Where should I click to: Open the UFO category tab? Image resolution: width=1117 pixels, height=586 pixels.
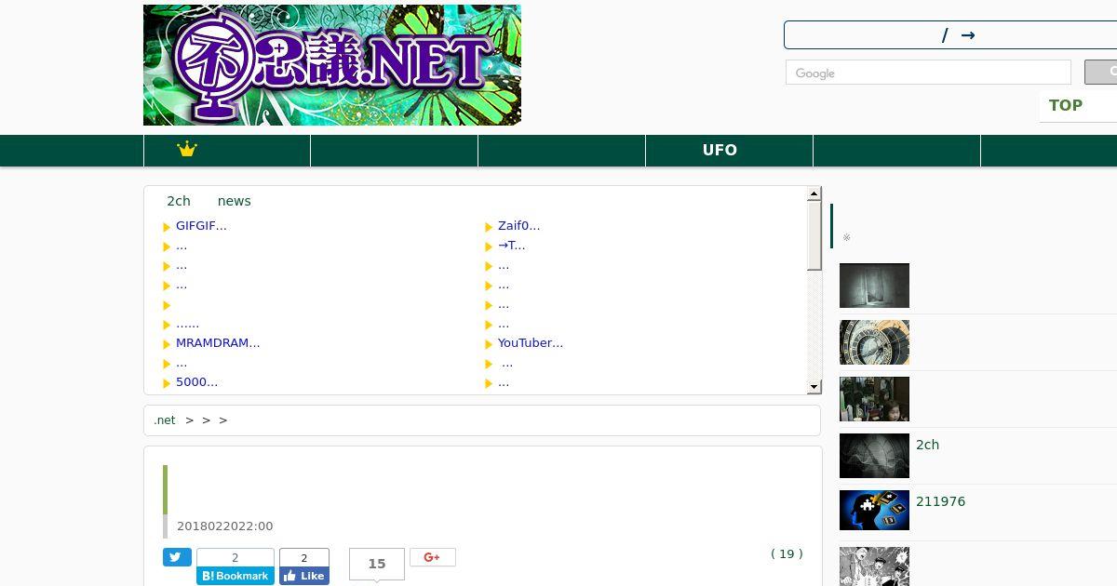tap(720, 150)
